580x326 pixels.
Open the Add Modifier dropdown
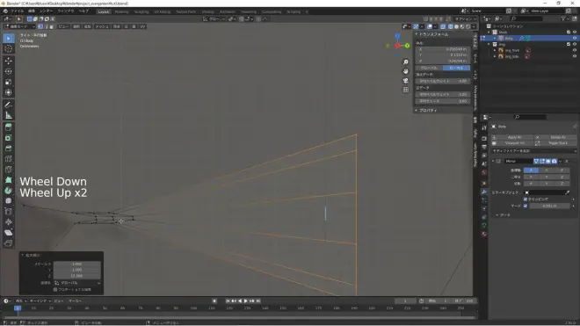point(533,151)
